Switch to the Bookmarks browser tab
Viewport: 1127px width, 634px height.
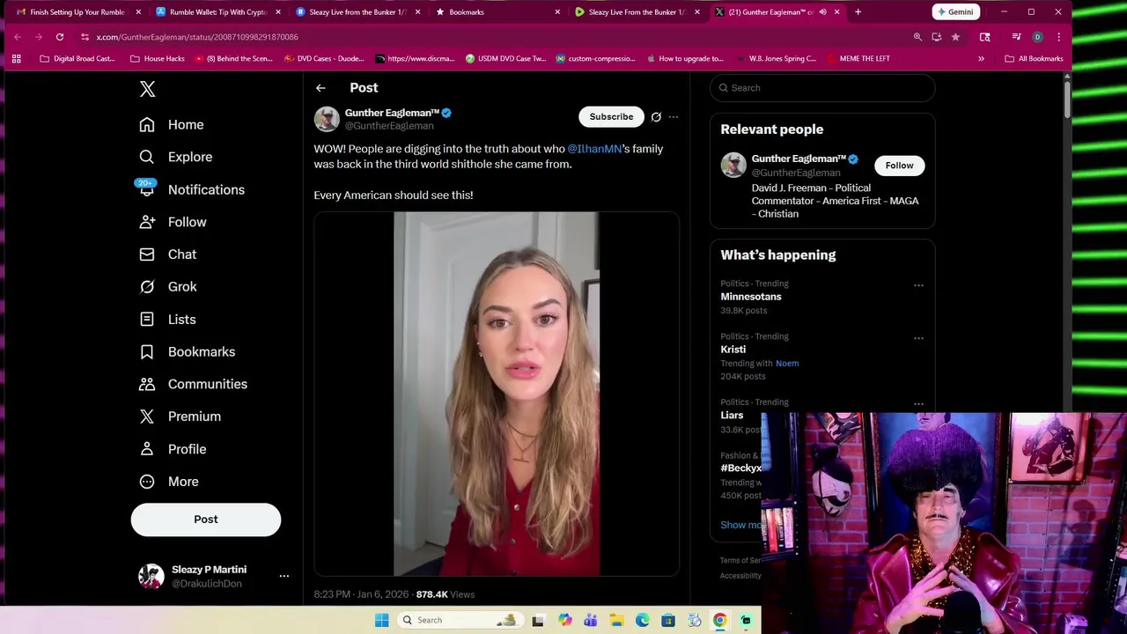[x=497, y=12]
